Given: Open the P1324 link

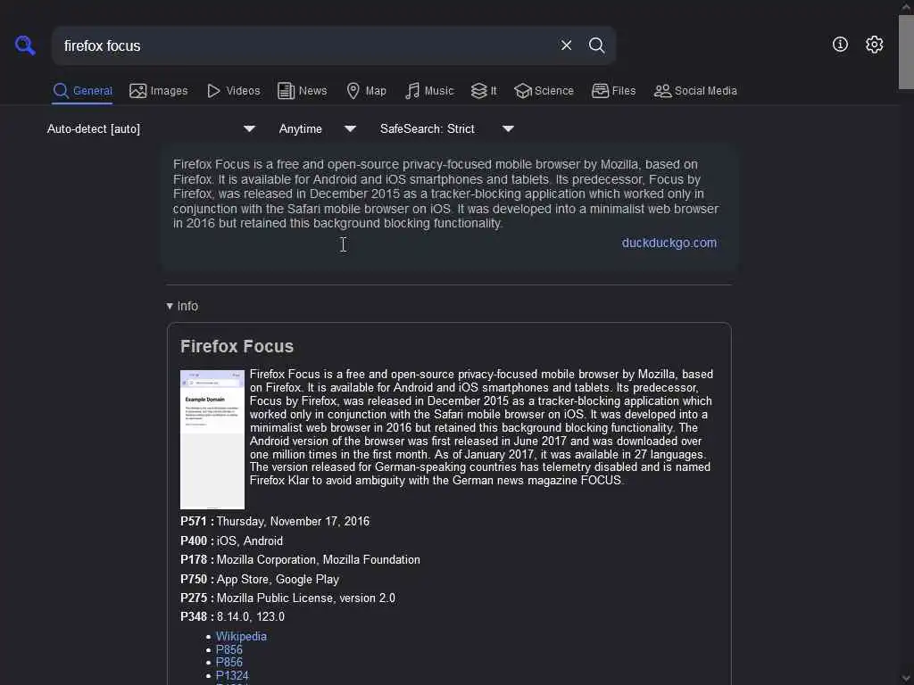Looking at the screenshot, I should (x=232, y=676).
